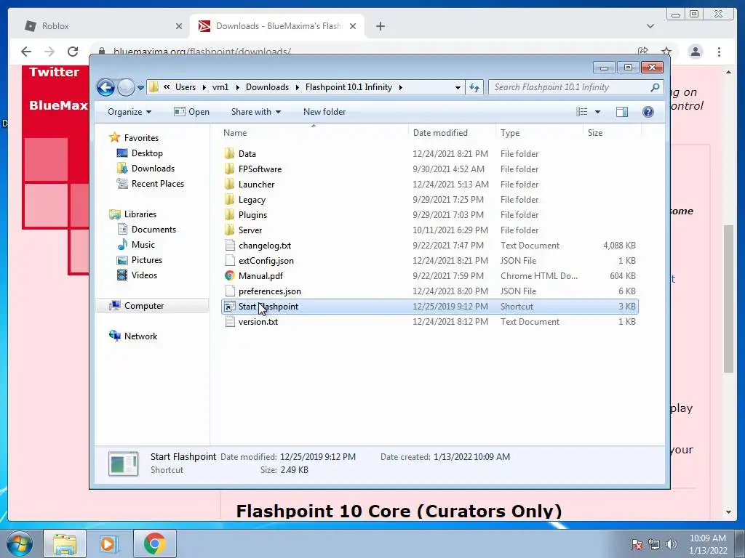Select the Legacy folder icon
This screenshot has width=745, height=558.
(229, 199)
